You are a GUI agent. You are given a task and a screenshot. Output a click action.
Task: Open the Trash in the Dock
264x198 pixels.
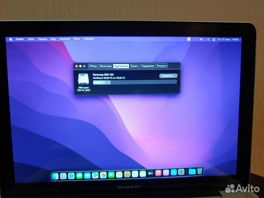coord(200,171)
